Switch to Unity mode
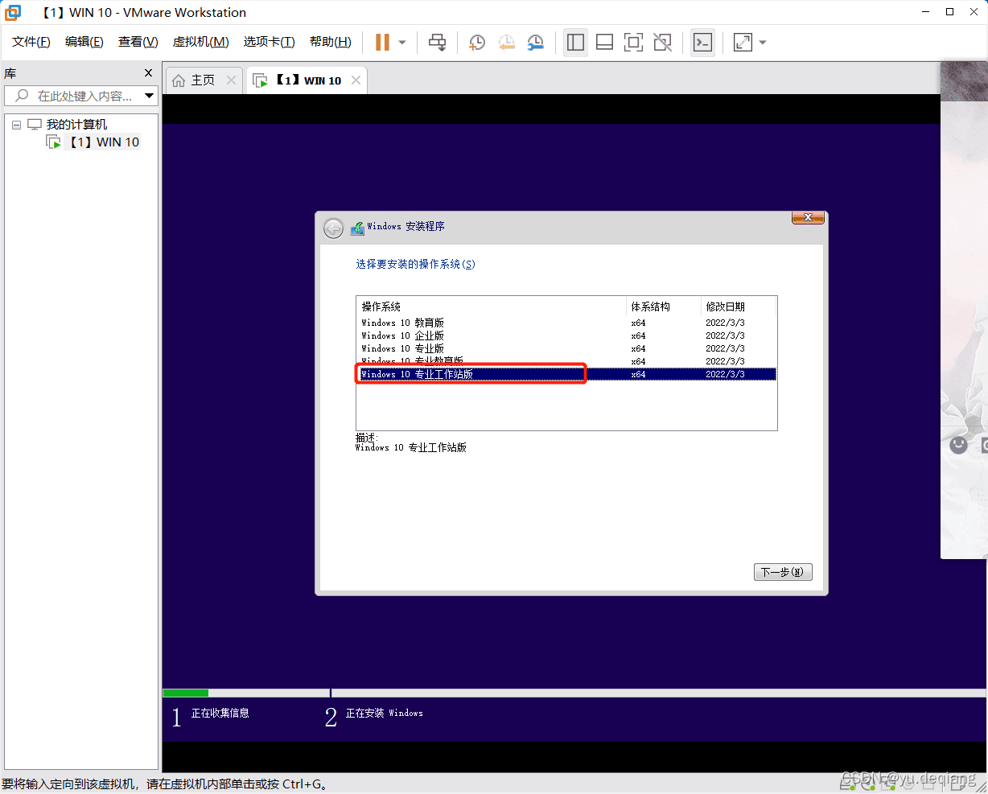 click(662, 42)
